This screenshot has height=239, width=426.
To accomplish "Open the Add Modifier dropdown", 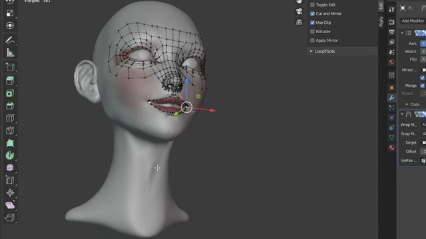I will coord(413,21).
